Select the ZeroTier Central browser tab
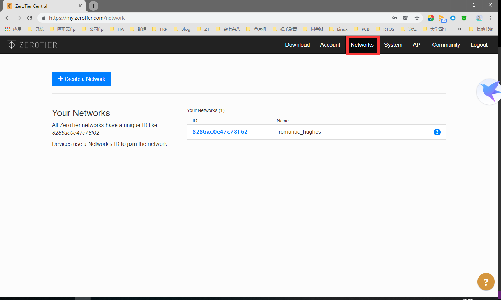The image size is (501, 300). point(44,6)
